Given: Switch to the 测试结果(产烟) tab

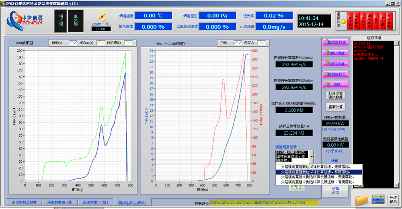Looking at the screenshot, I should [96, 202].
